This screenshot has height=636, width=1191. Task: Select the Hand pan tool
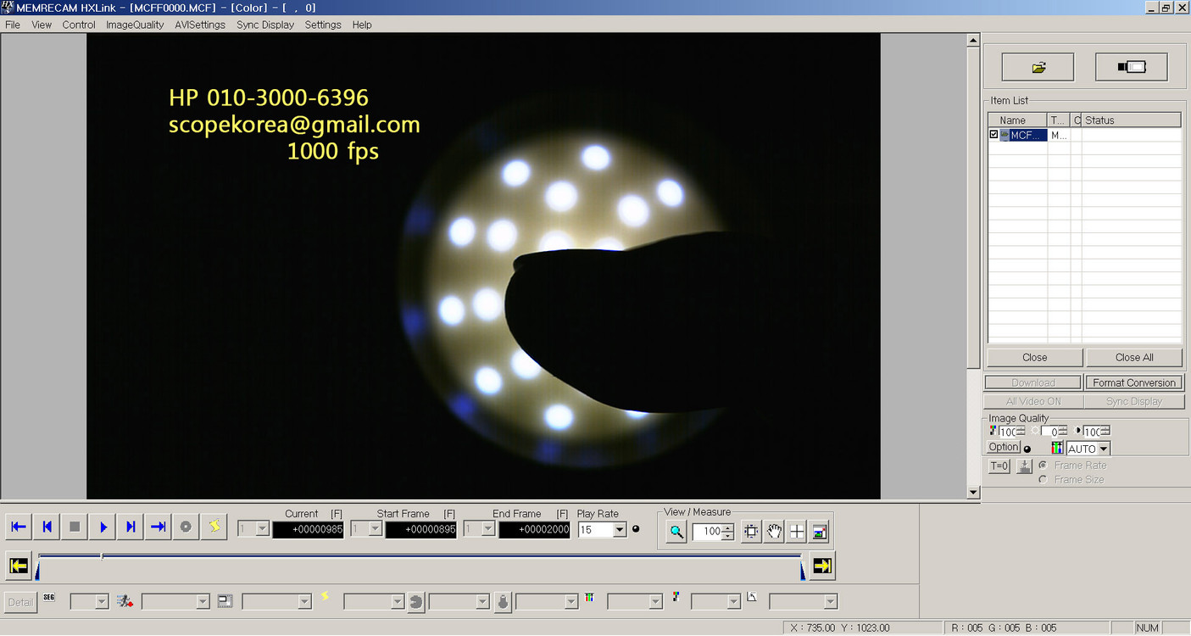pos(774,532)
